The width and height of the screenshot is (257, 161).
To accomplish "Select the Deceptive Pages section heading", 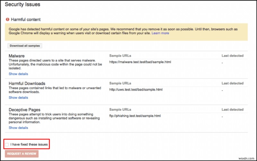I will coord(25,110).
